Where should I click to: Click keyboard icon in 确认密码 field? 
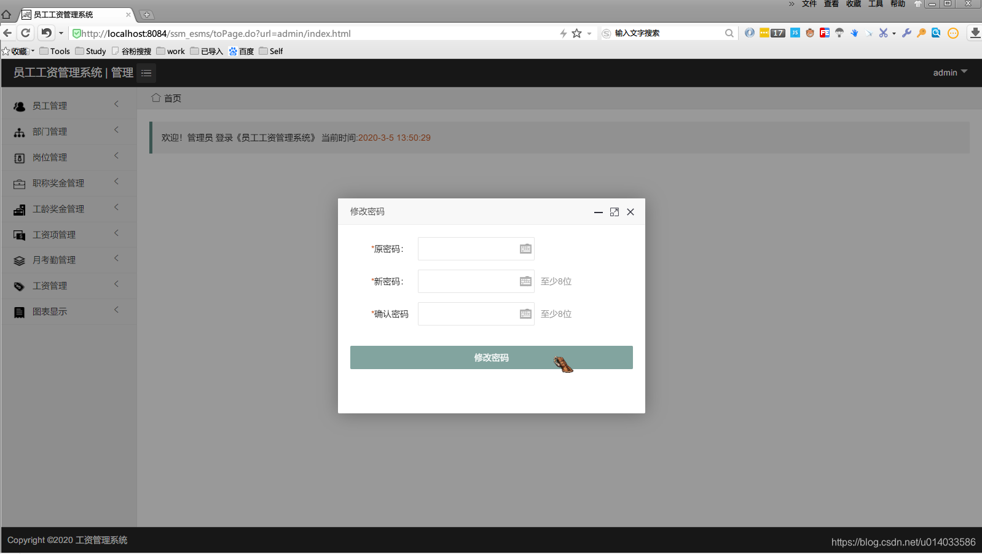[x=525, y=314]
